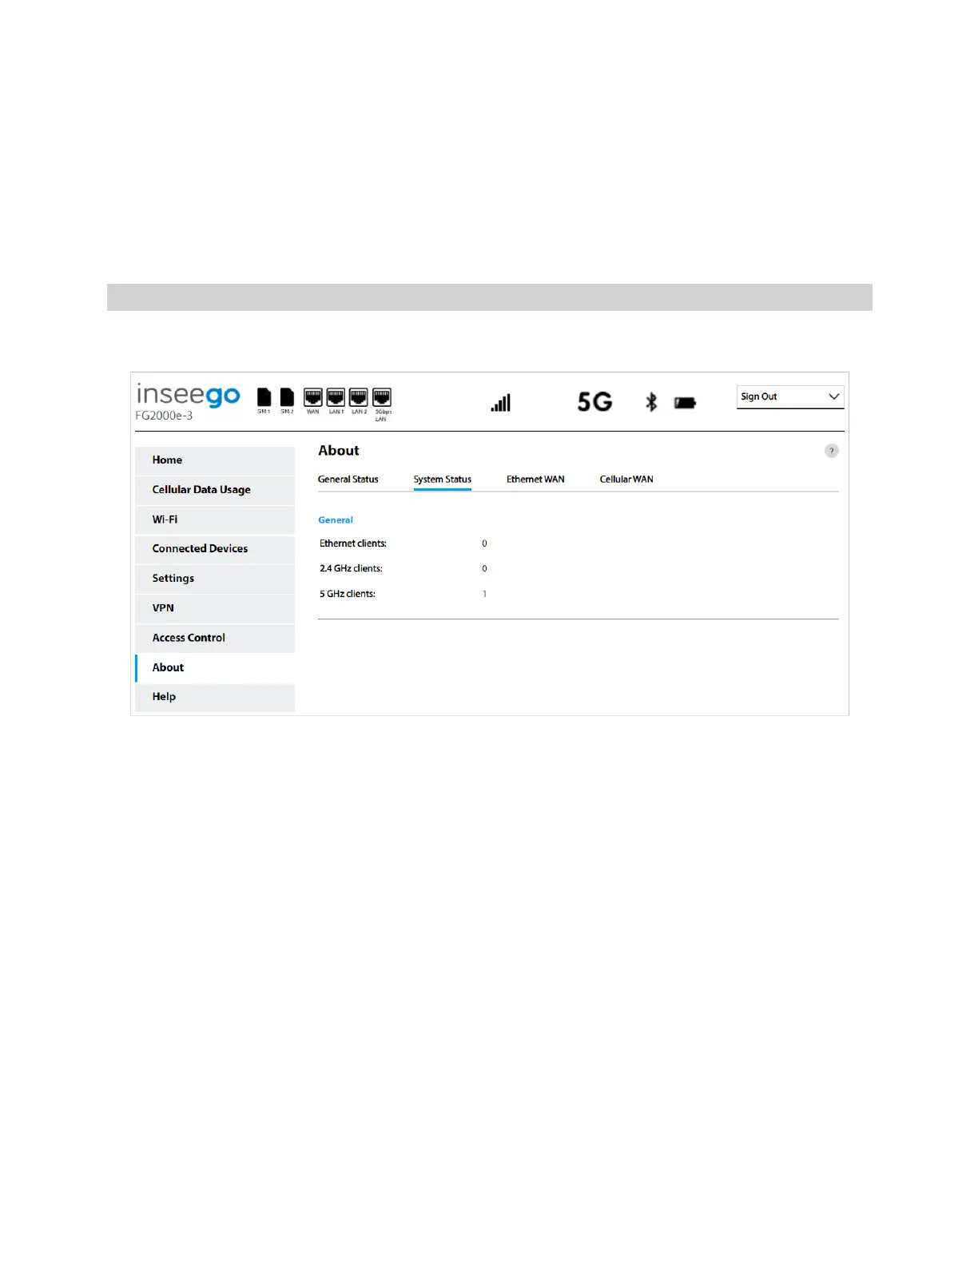Click the About page title
Viewport: 978px width, 1266px height.
[339, 451]
